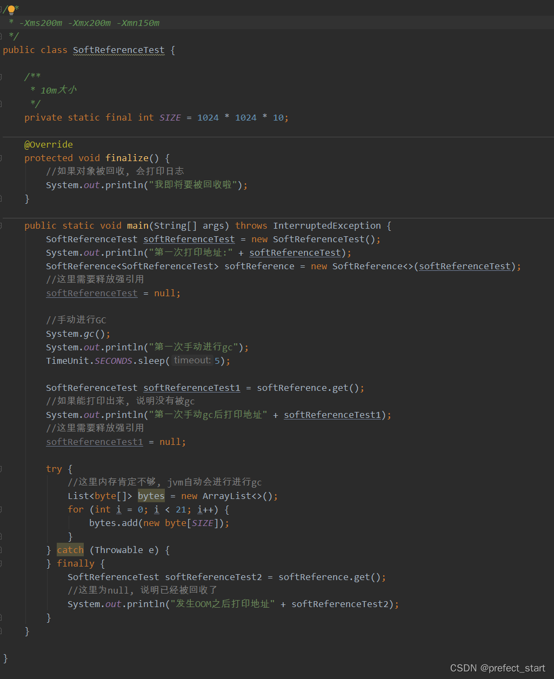Image resolution: width=554 pixels, height=679 pixels.
Task: Click comment "//如果能打印出来，说明没有被gc"
Action: click(x=121, y=401)
